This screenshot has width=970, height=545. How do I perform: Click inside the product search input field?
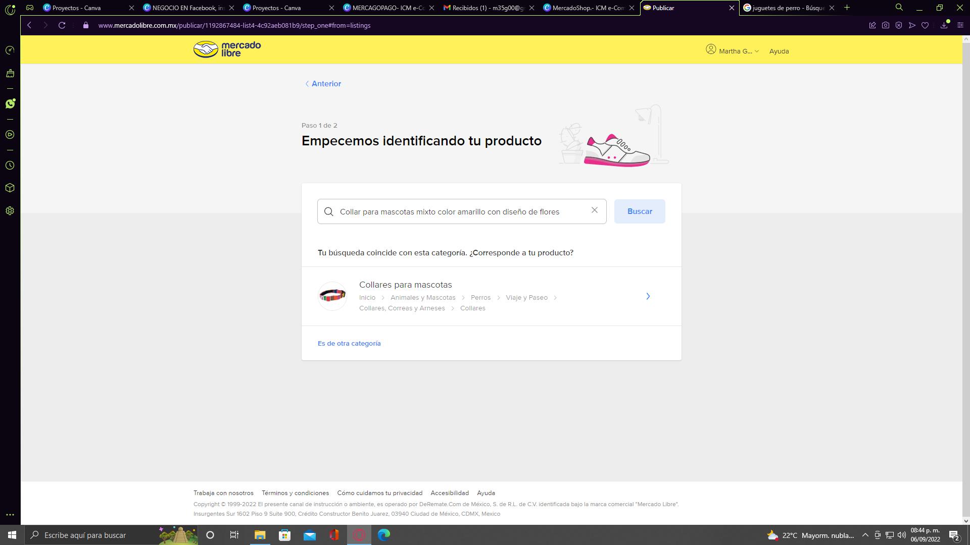click(455, 211)
